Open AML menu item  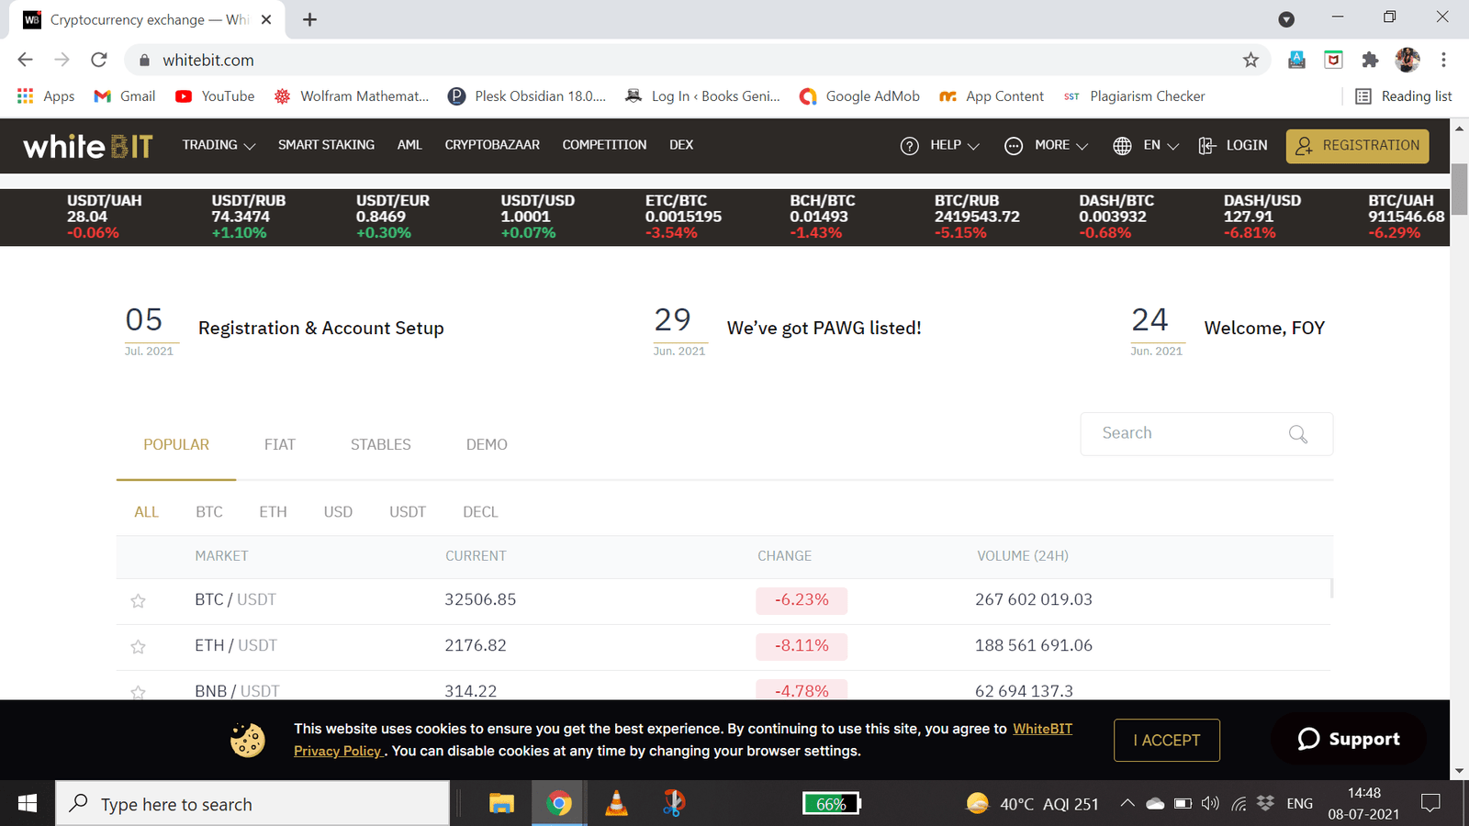coord(409,145)
